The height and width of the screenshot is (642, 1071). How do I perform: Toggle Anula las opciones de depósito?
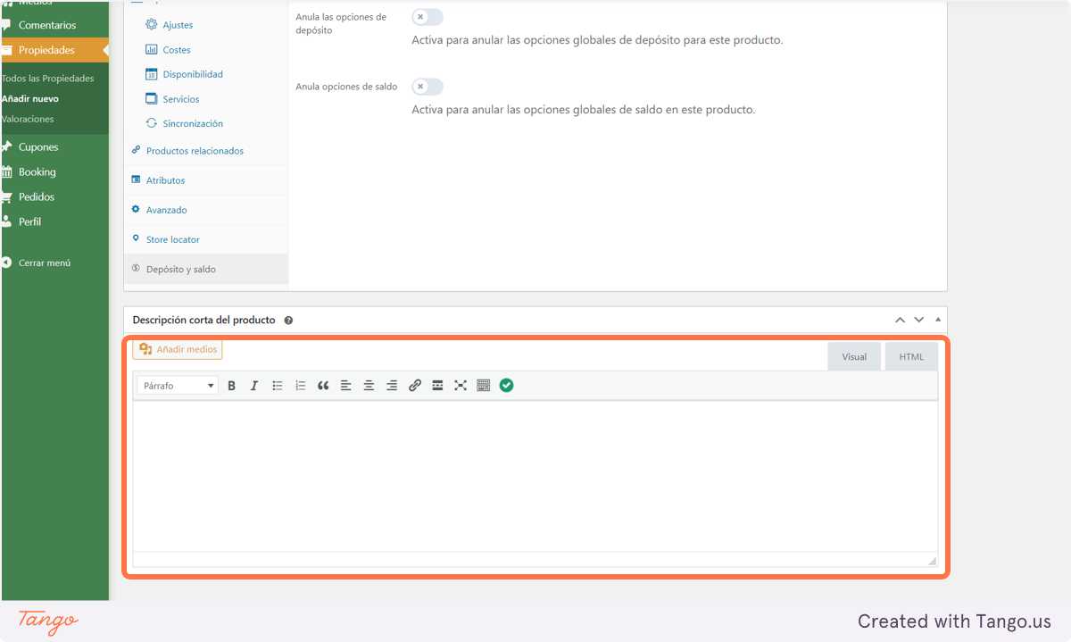(428, 17)
